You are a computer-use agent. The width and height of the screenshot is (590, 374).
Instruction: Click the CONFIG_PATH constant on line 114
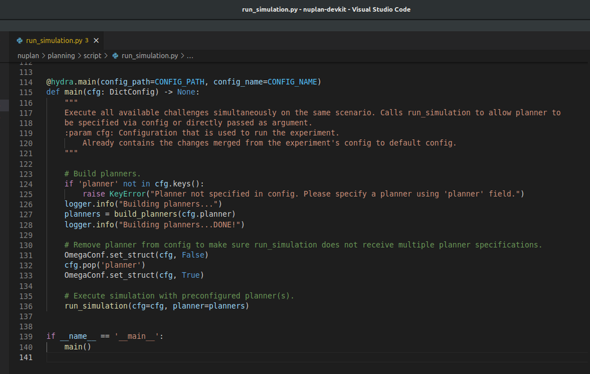click(179, 81)
